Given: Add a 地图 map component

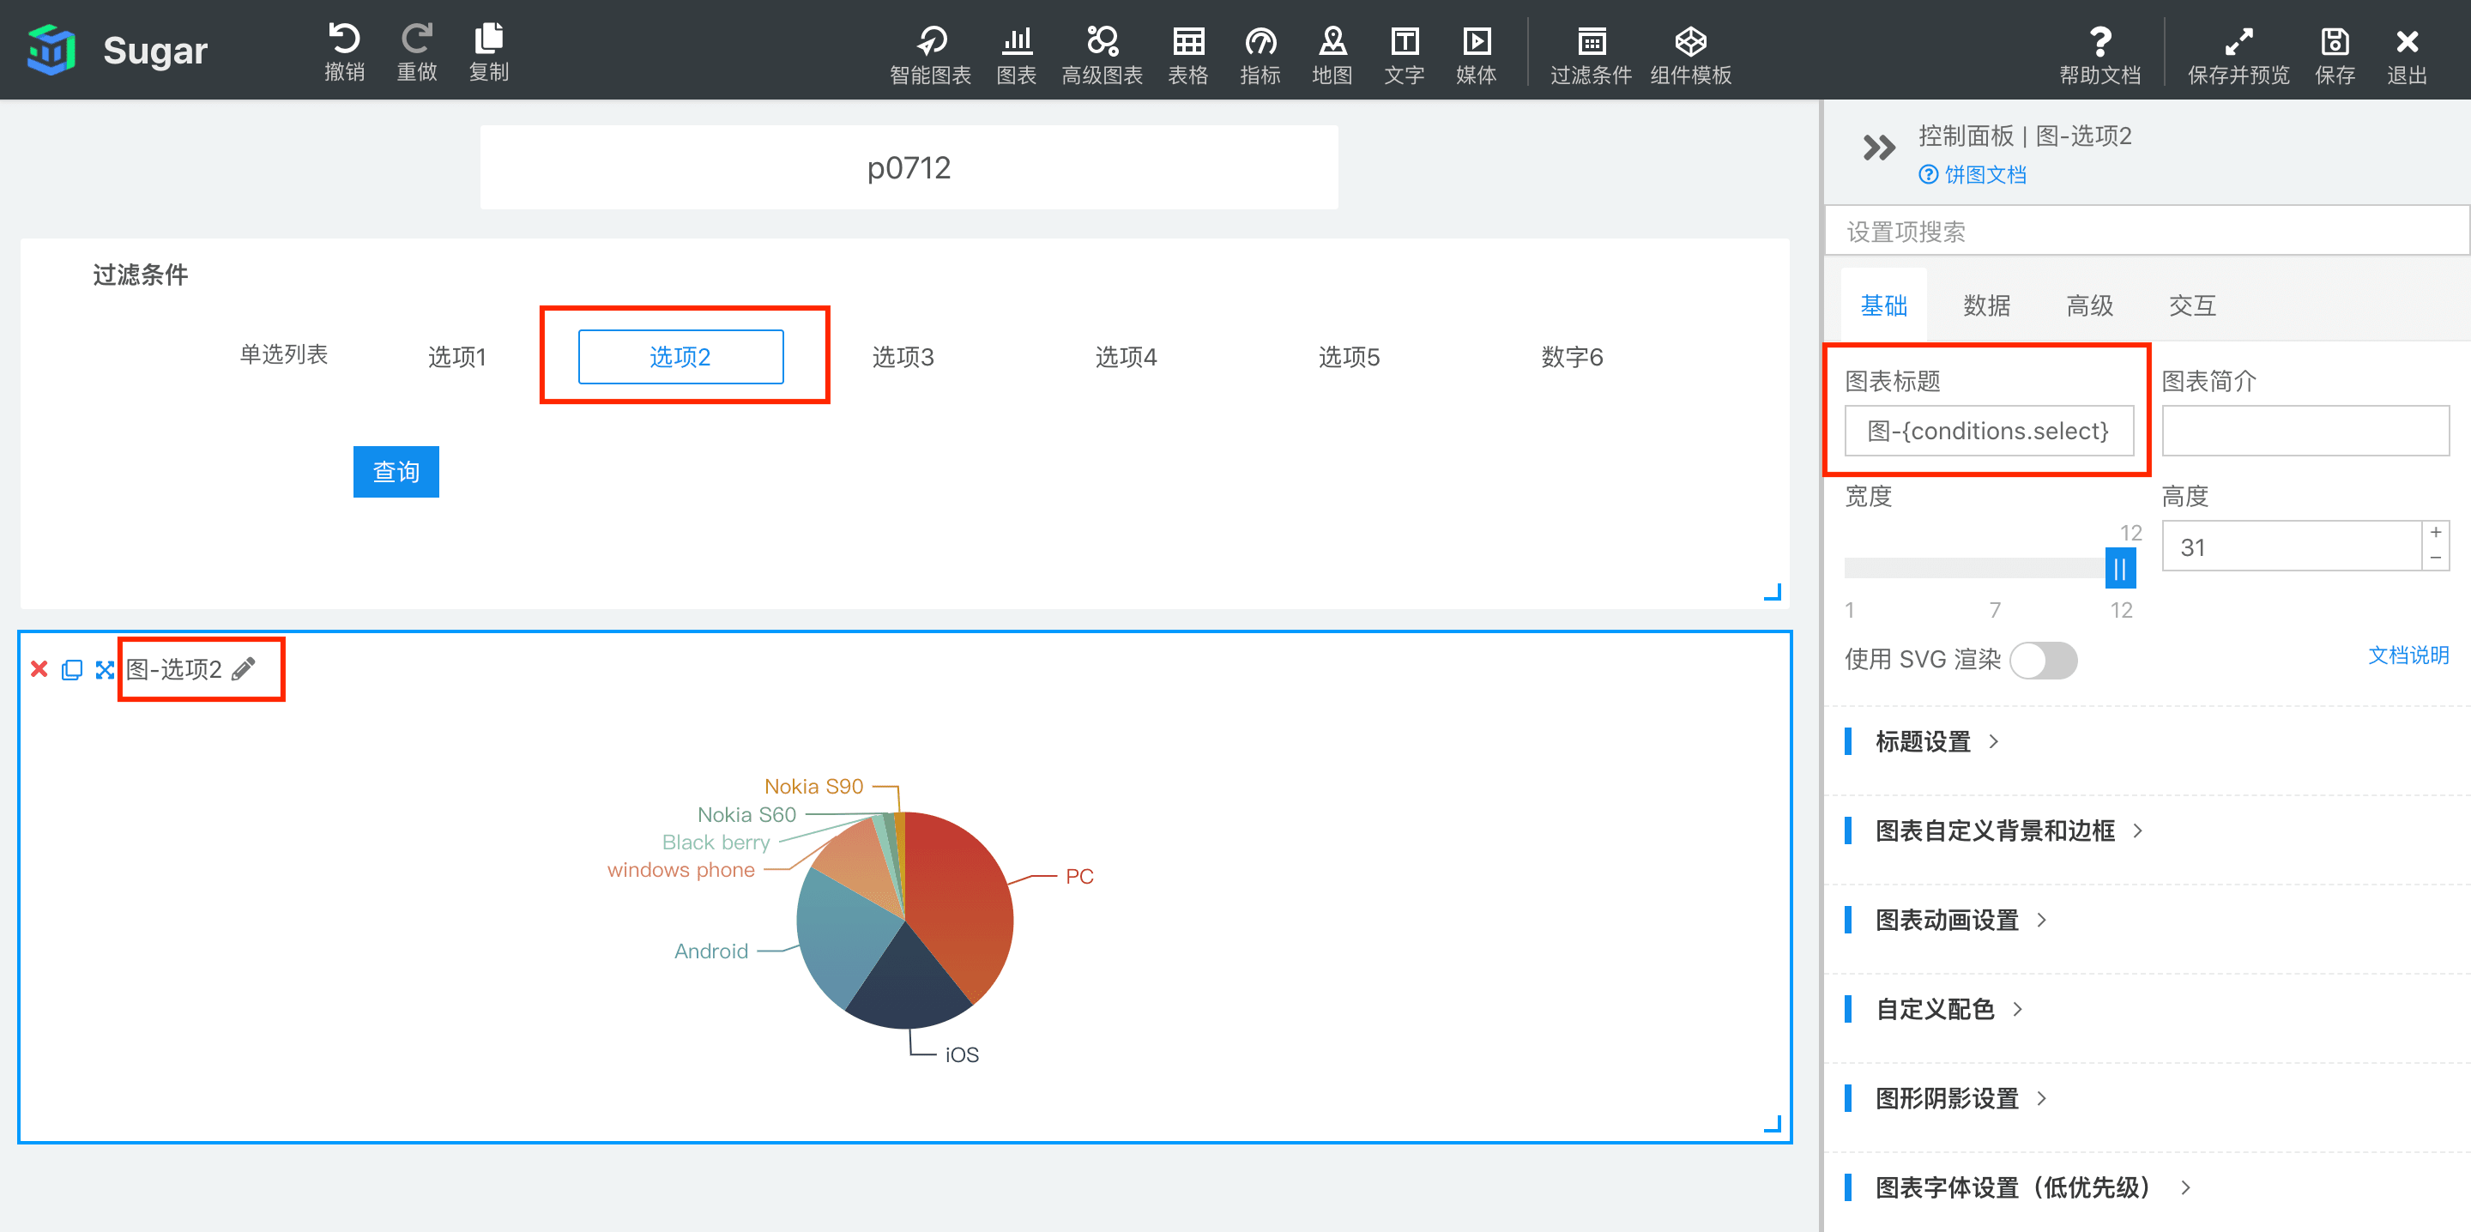Looking at the screenshot, I should click(1332, 55).
